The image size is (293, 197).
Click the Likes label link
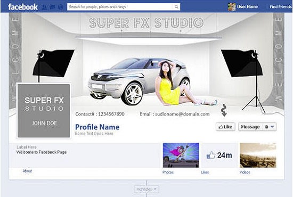tap(205, 172)
